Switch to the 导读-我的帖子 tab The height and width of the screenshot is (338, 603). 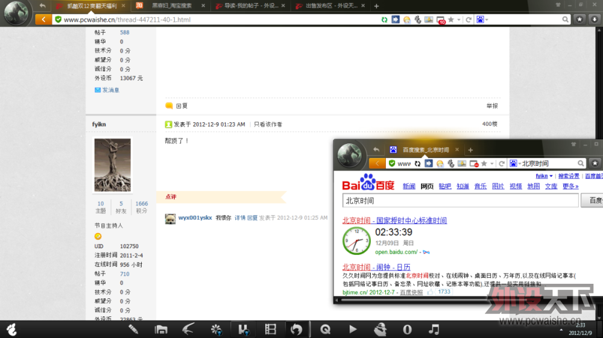(251, 6)
